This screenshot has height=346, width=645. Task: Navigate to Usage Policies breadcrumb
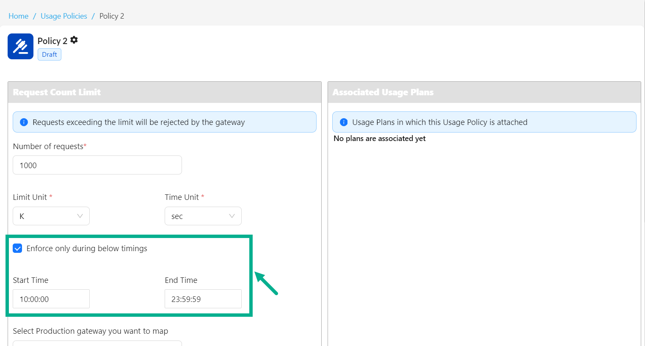(x=64, y=16)
